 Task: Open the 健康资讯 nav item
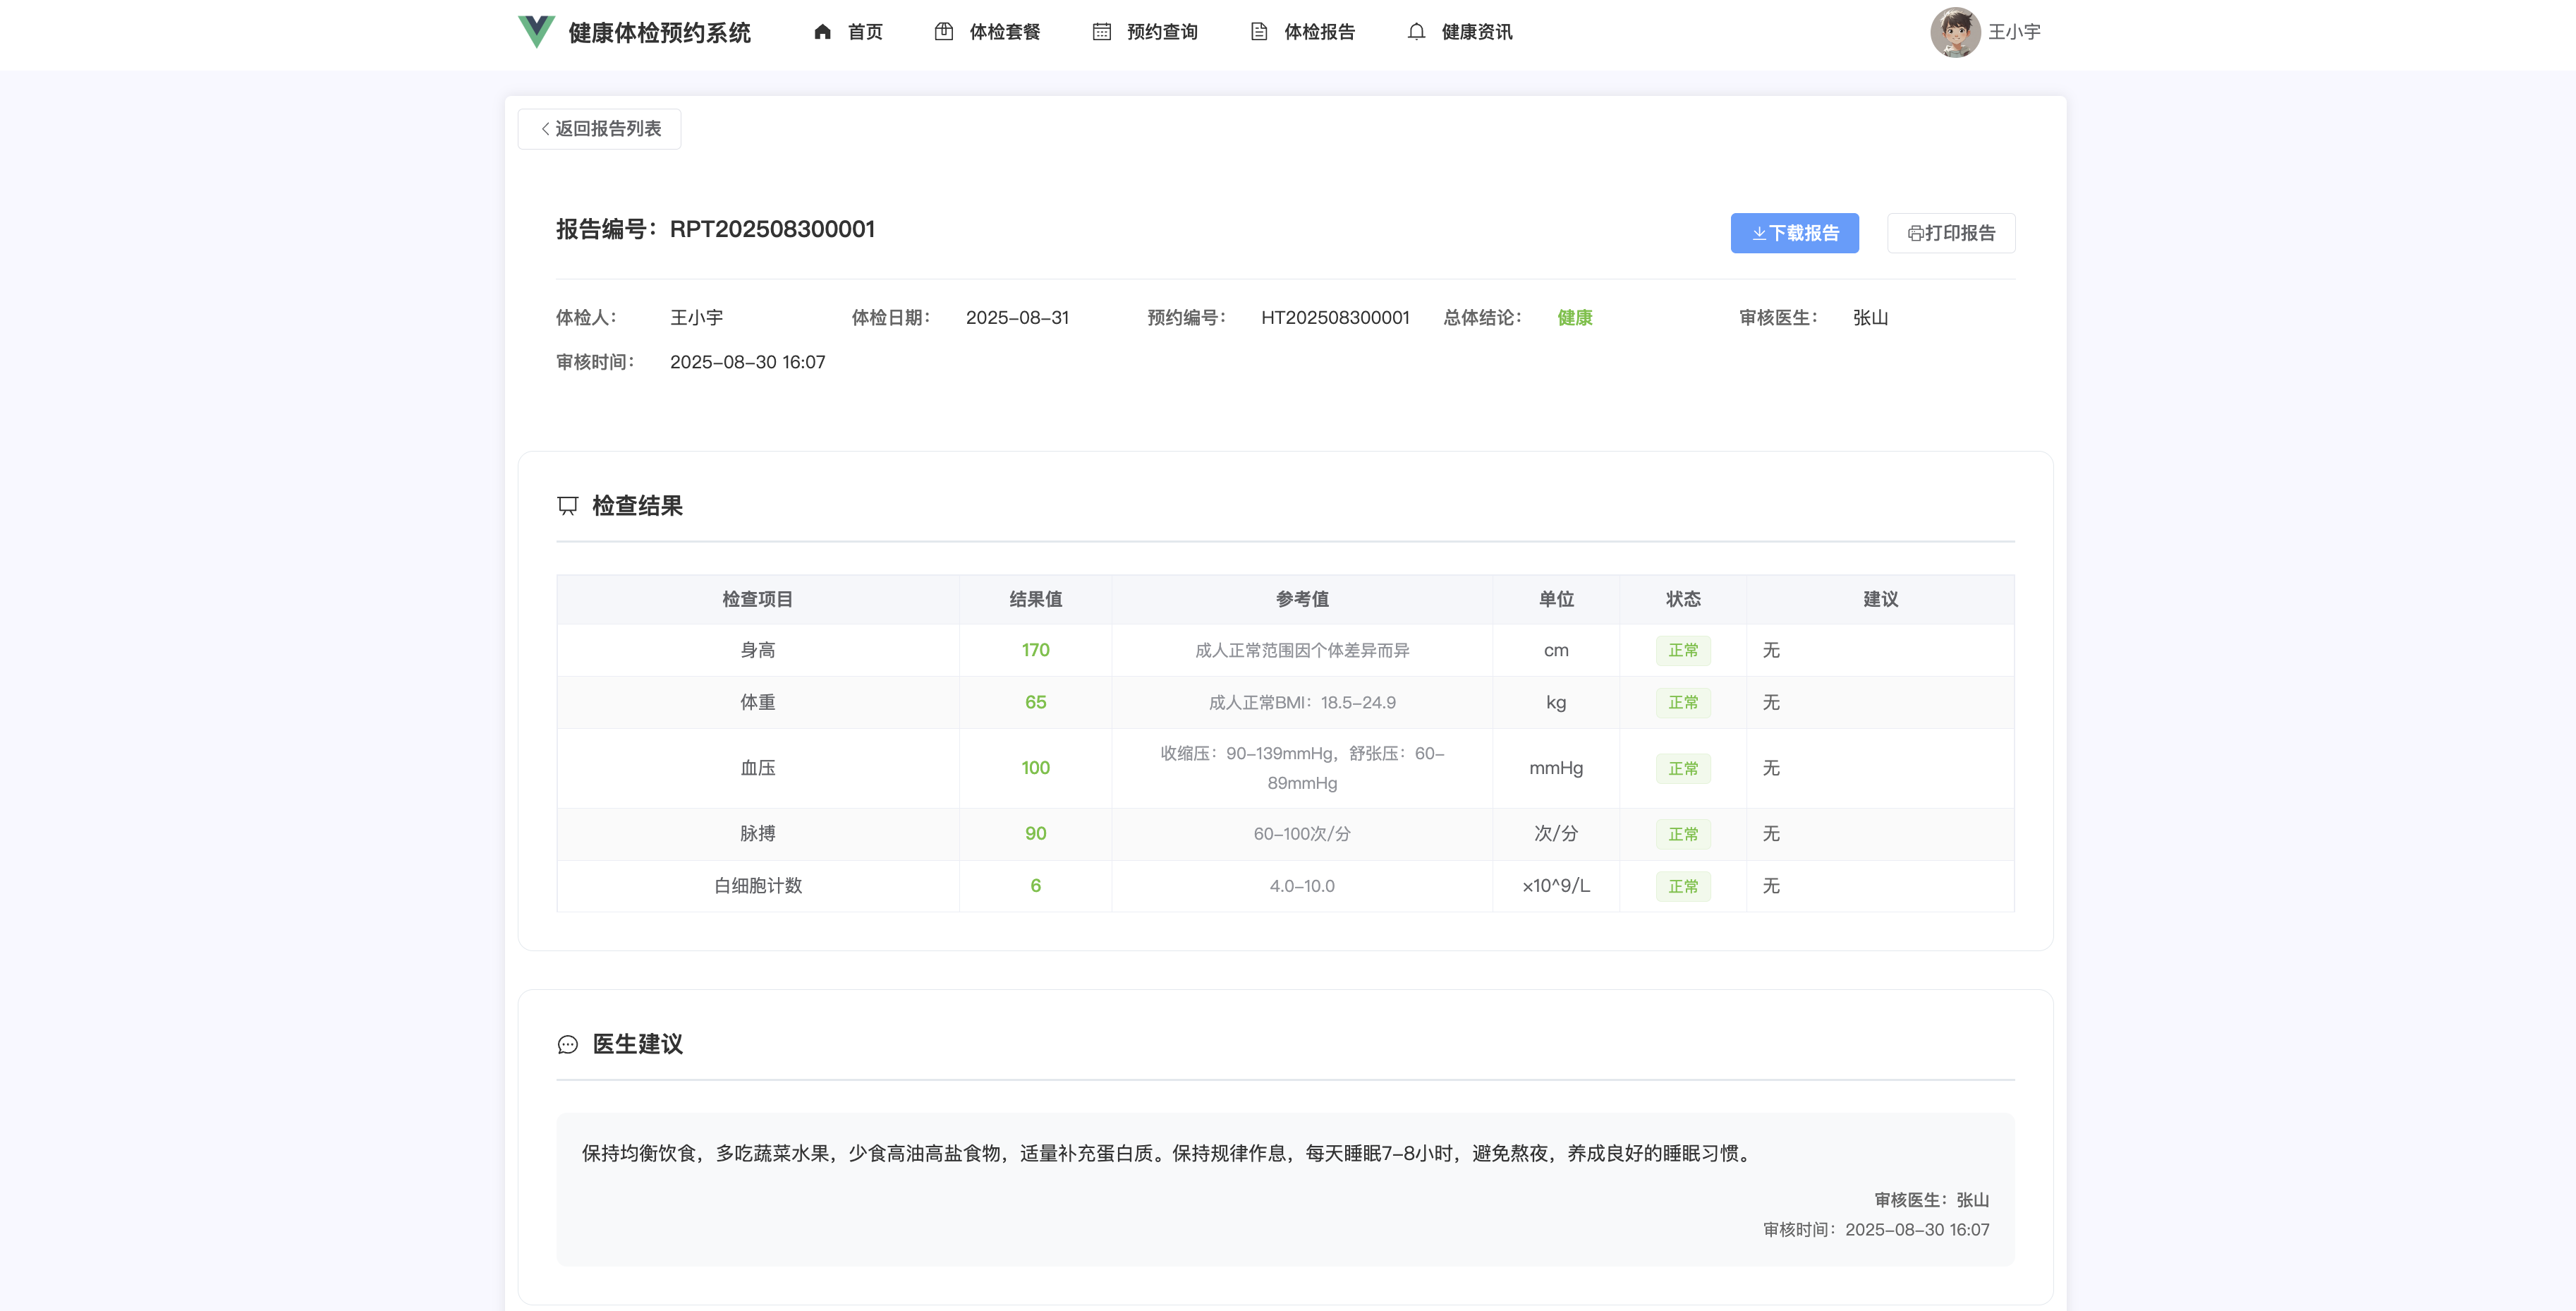(1476, 32)
